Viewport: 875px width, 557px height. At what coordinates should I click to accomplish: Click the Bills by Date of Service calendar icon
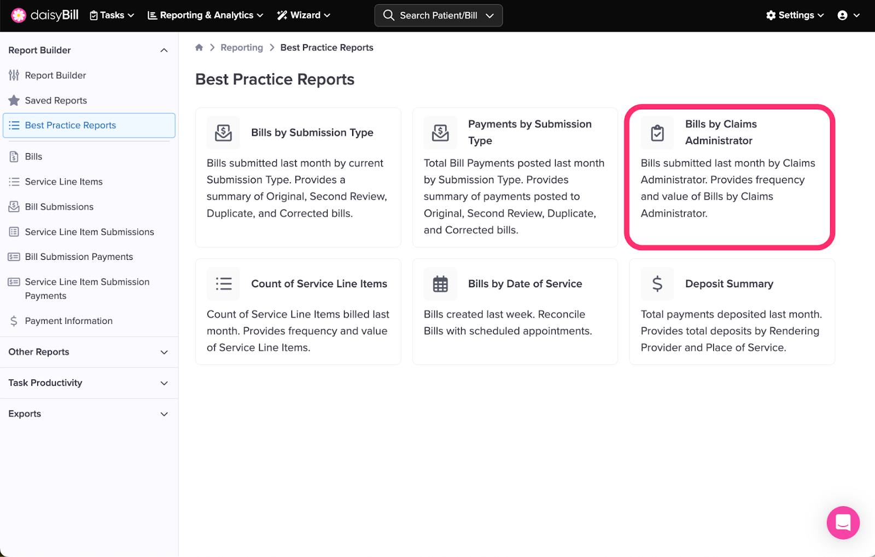(440, 284)
